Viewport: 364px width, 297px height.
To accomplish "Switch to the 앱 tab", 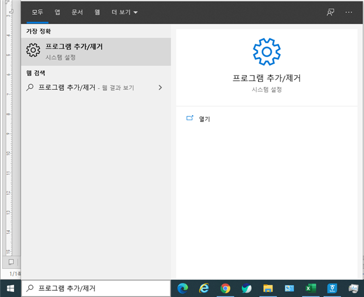I will click(57, 12).
